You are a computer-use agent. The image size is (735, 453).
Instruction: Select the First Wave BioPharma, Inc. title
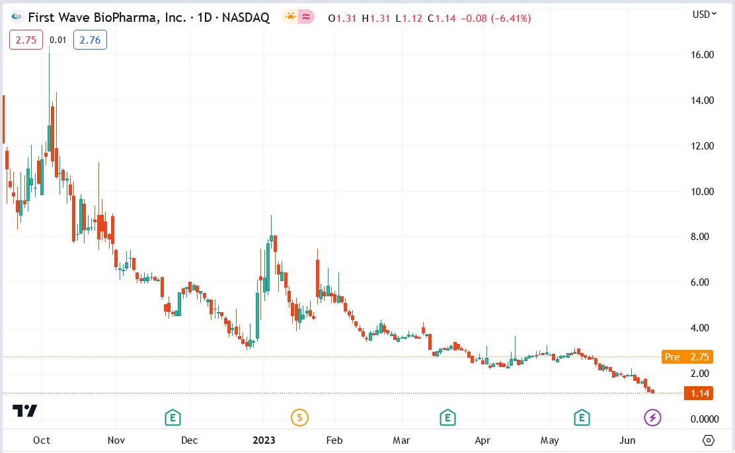(x=106, y=17)
